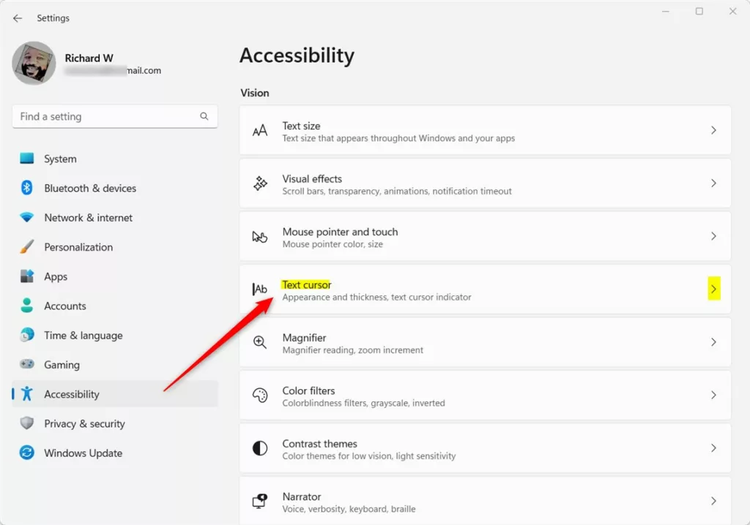This screenshot has width=750, height=525.
Task: Click the Accounts person icon
Action: coord(27,306)
